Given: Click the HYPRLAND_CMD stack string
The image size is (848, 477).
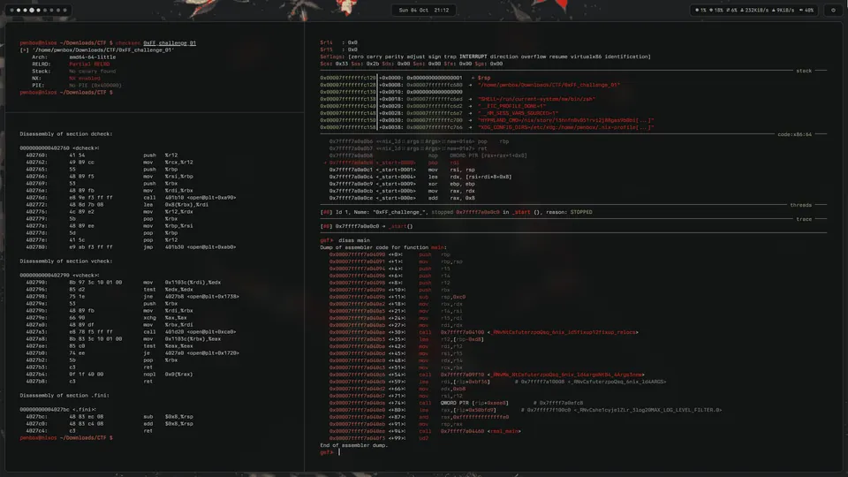Looking at the screenshot, I should 565,120.
